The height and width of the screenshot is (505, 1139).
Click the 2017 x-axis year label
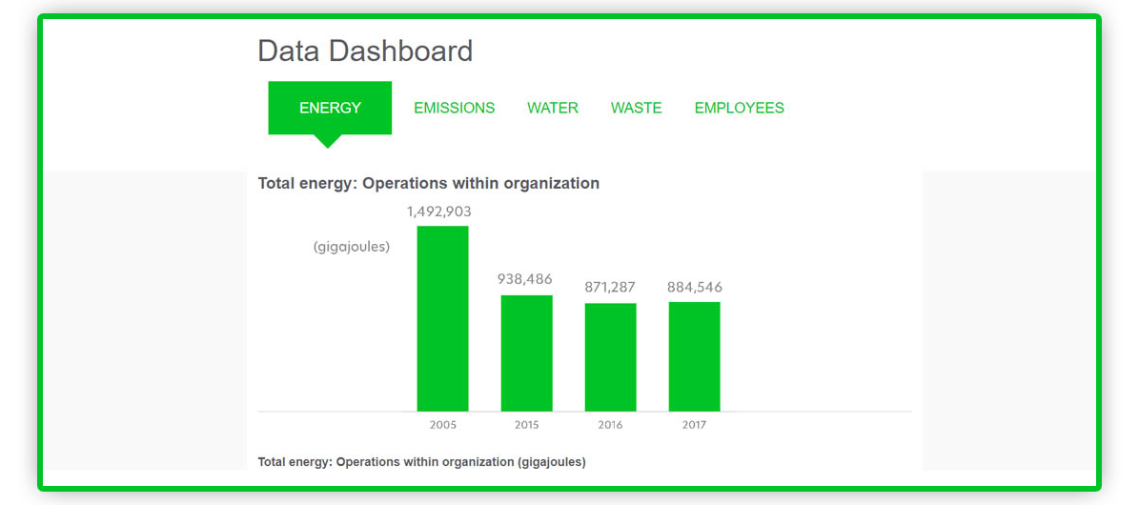[694, 425]
